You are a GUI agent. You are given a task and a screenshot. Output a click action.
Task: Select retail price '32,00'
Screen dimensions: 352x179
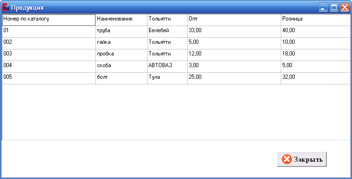pos(315,78)
